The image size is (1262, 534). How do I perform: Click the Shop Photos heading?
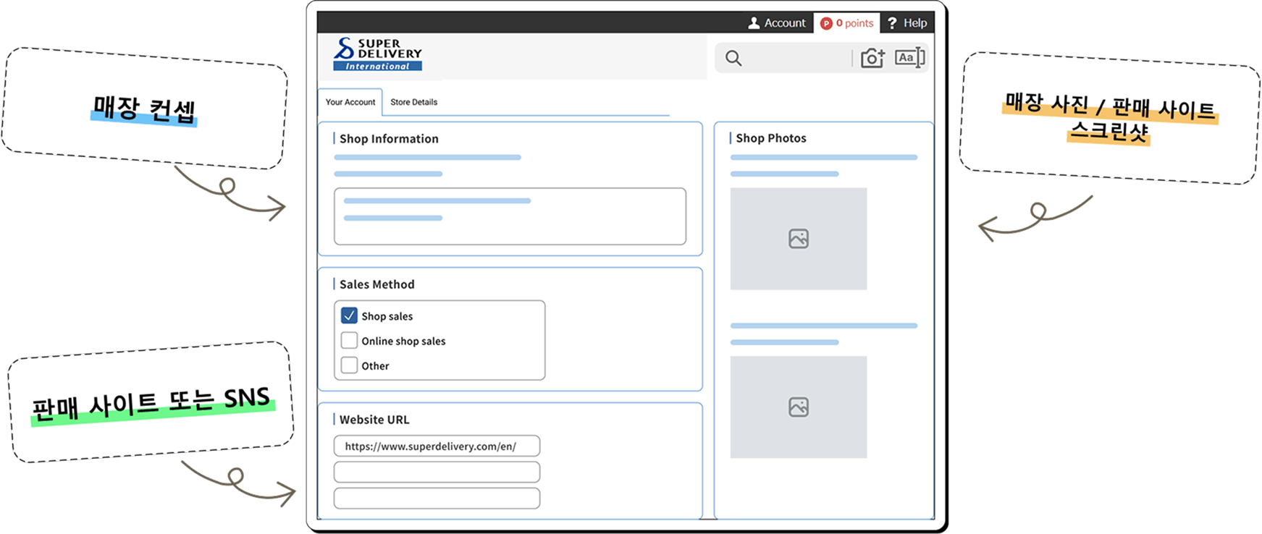click(x=771, y=138)
